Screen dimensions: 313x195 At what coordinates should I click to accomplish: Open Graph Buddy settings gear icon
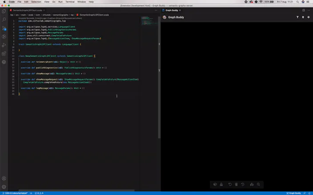tap(309, 17)
